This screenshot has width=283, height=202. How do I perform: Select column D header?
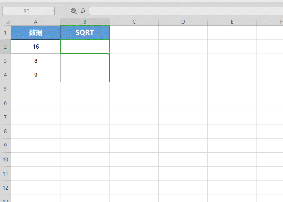183,22
